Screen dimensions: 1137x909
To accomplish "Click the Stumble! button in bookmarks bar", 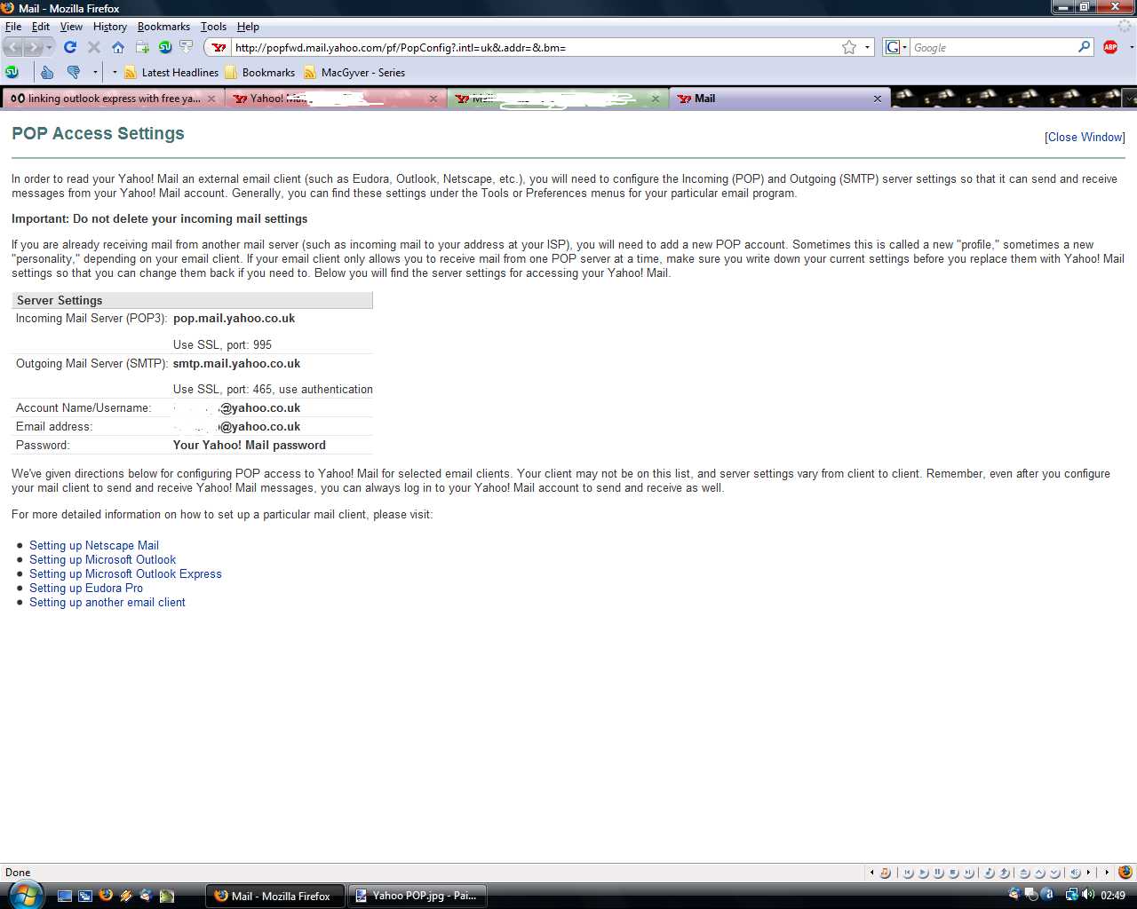I will click(x=12, y=72).
